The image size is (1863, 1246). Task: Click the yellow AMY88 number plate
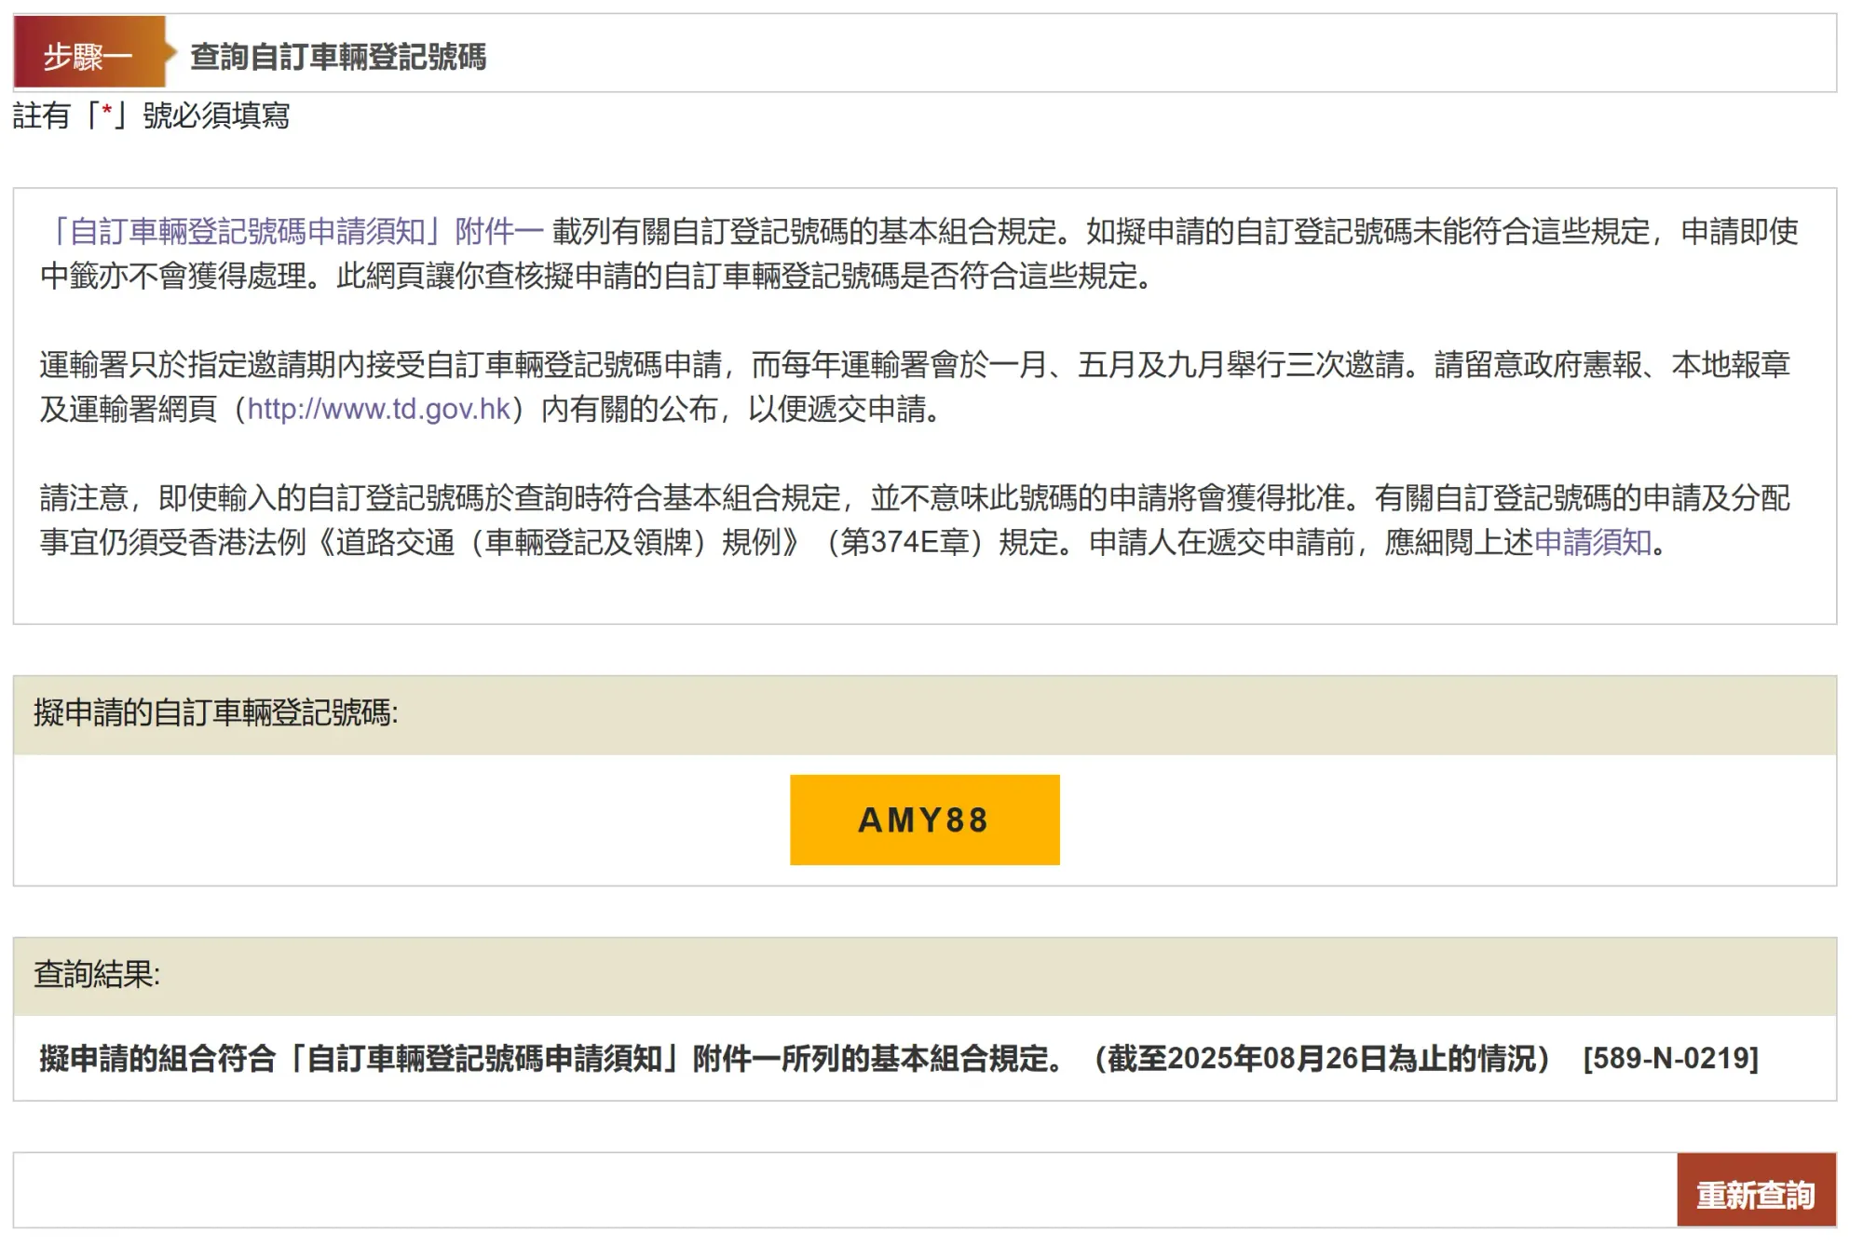[x=924, y=819]
